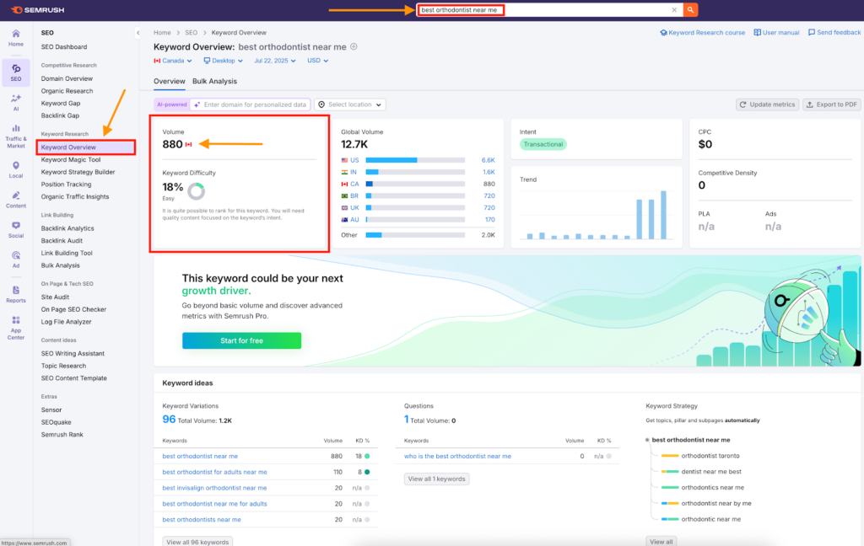Collapse the SEO sidebar menu arrow

click(x=138, y=33)
